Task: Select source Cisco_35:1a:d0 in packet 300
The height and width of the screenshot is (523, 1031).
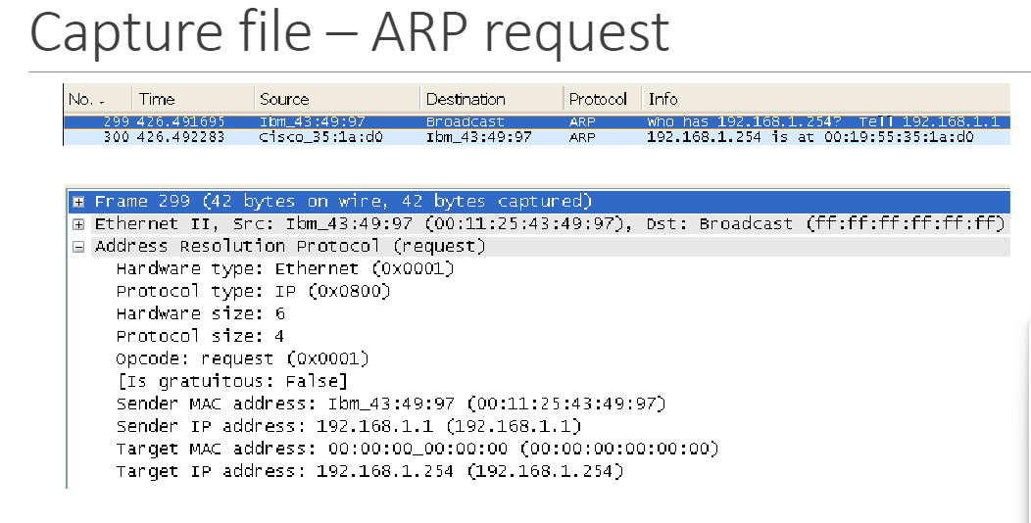Action: coord(320,137)
